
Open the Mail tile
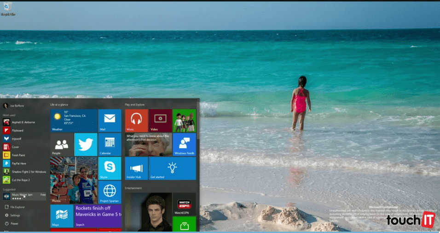pos(109,121)
